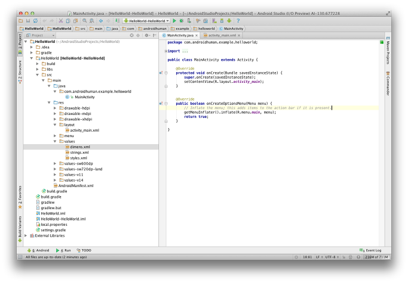Click the Debug bug icon
This screenshot has width=408, height=283.
pos(182,21)
